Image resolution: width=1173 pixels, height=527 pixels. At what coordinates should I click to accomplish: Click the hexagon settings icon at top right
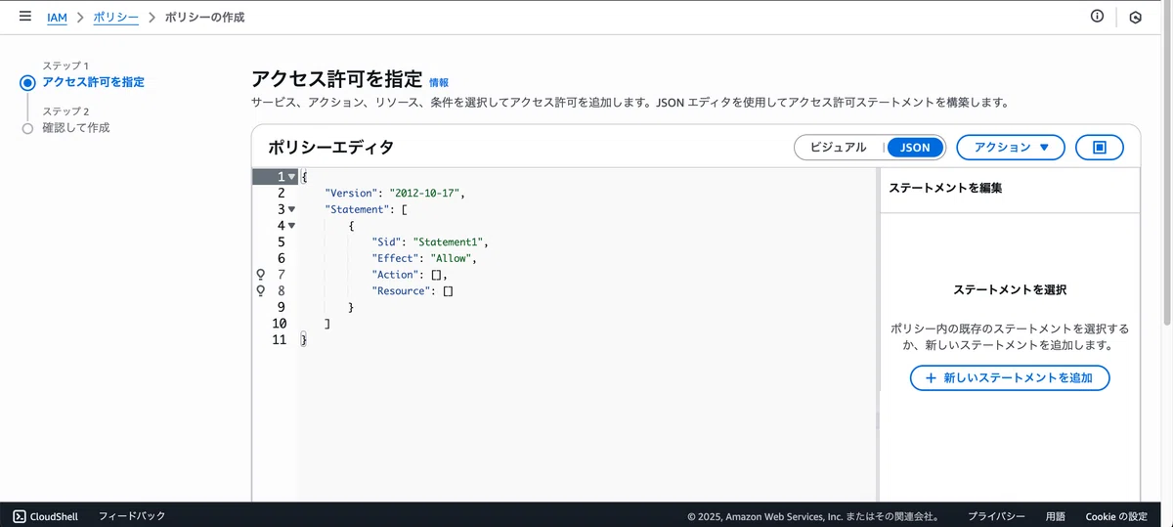[1135, 17]
